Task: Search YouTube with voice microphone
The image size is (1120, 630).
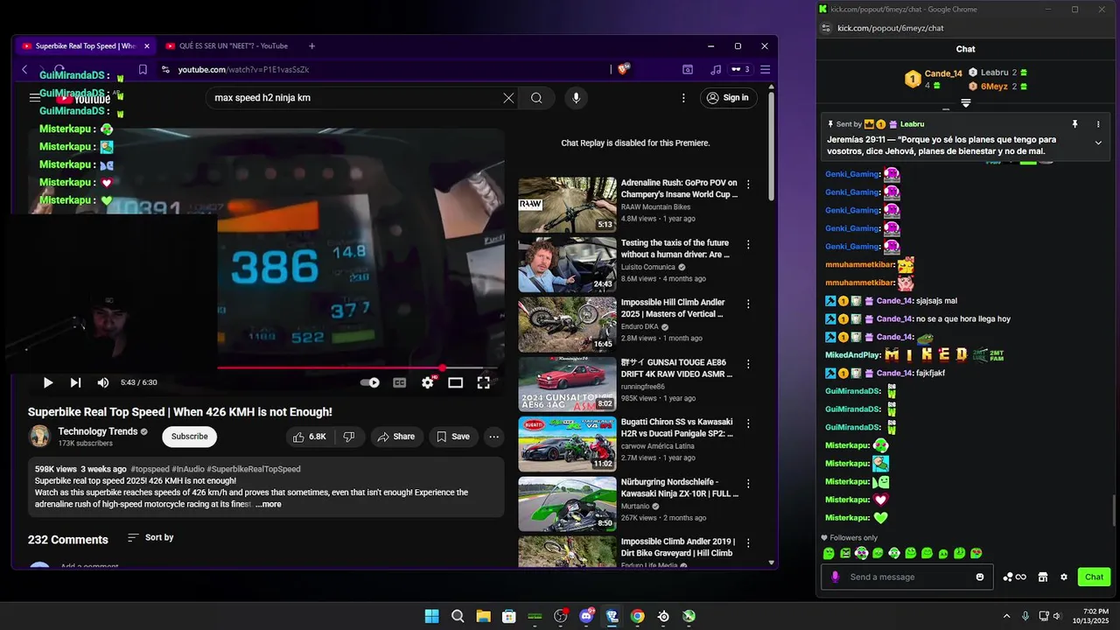Action: pos(576,98)
